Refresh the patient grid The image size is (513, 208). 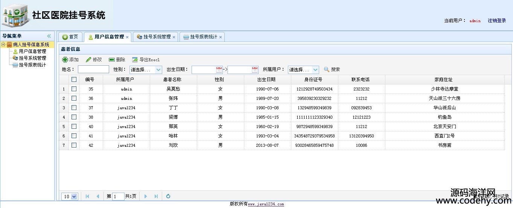pyautogui.click(x=168, y=196)
